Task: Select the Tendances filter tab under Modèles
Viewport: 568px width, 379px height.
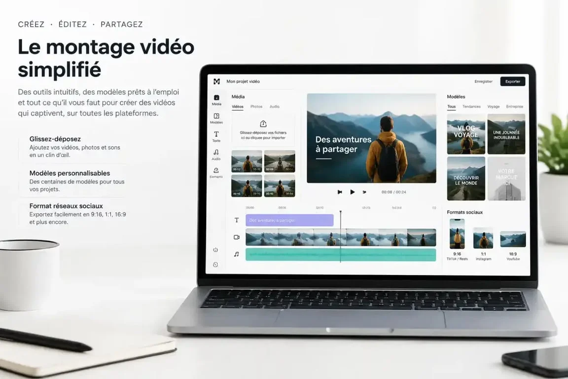Action: 471,107
